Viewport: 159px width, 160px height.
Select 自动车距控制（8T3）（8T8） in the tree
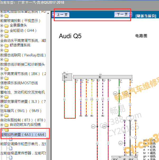pos(23,120)
